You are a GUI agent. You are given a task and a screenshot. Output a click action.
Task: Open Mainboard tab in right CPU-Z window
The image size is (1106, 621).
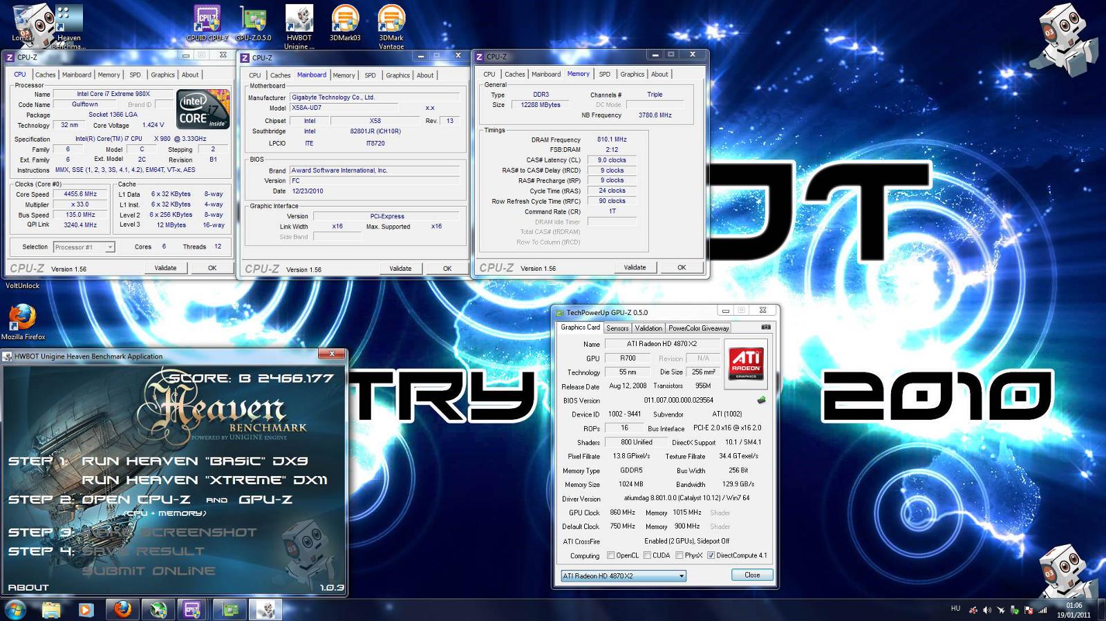click(x=546, y=74)
